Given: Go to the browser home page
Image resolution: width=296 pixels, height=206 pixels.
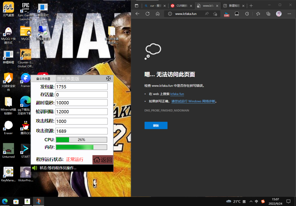Looking at the screenshot, I should tap(158, 14).
